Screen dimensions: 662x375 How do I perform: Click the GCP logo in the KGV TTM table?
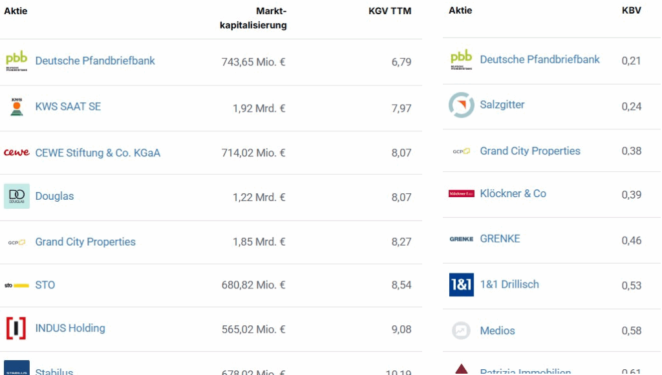tap(16, 242)
